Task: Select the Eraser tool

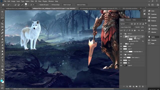Action: [2, 45]
